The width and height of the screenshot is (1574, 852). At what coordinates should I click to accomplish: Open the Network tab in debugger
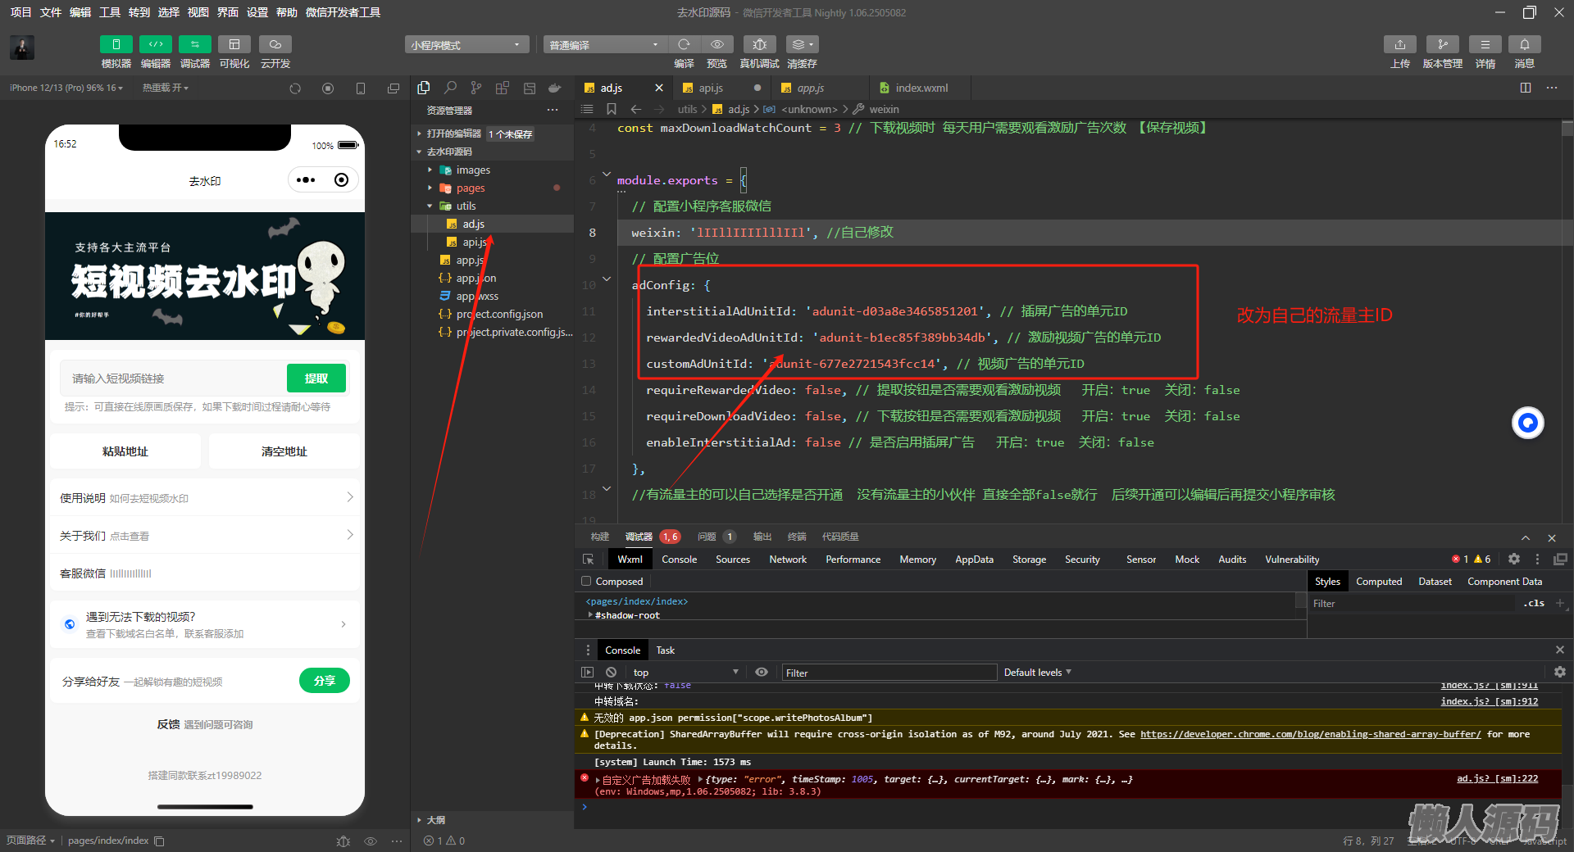pyautogui.click(x=787, y=560)
